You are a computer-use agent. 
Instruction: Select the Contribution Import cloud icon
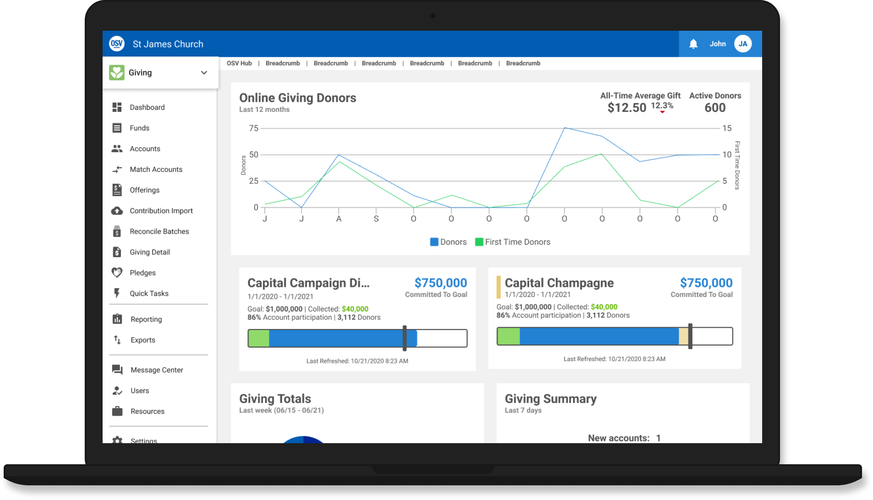click(x=117, y=211)
